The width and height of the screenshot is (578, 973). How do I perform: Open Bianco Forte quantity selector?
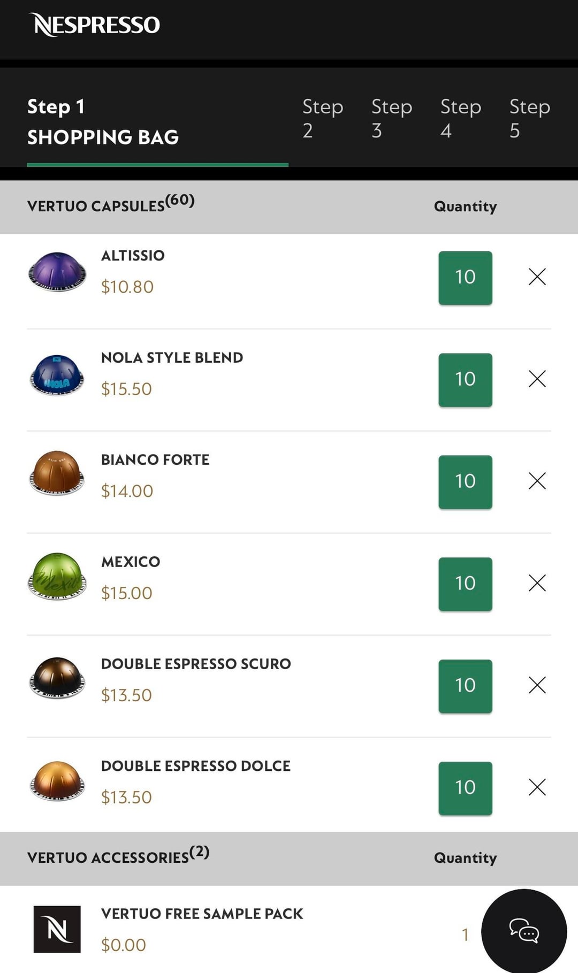click(465, 482)
